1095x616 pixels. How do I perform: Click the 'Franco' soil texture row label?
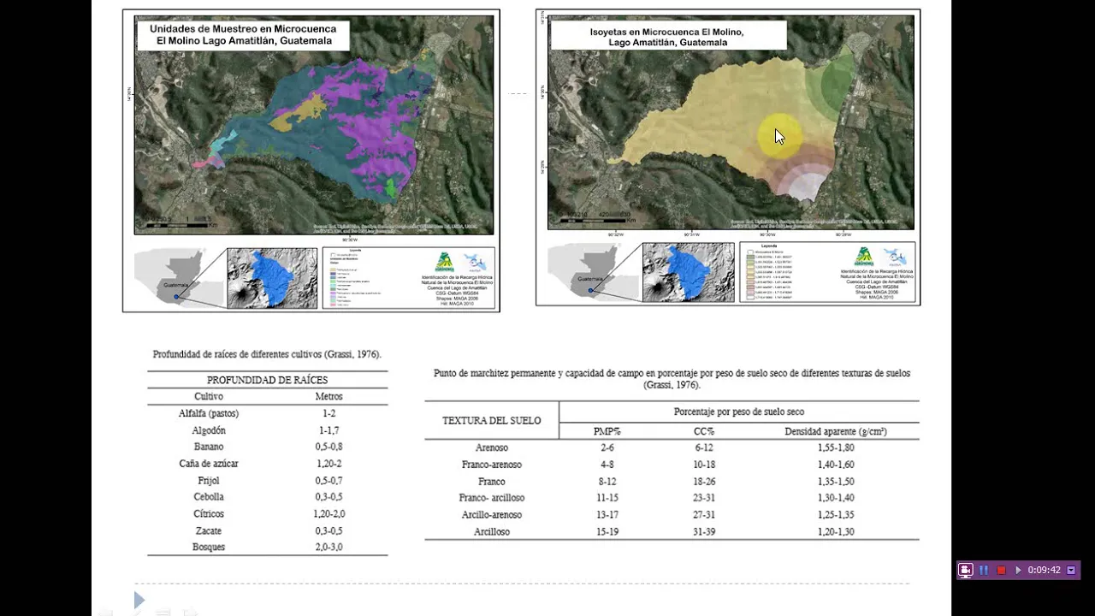tap(492, 482)
